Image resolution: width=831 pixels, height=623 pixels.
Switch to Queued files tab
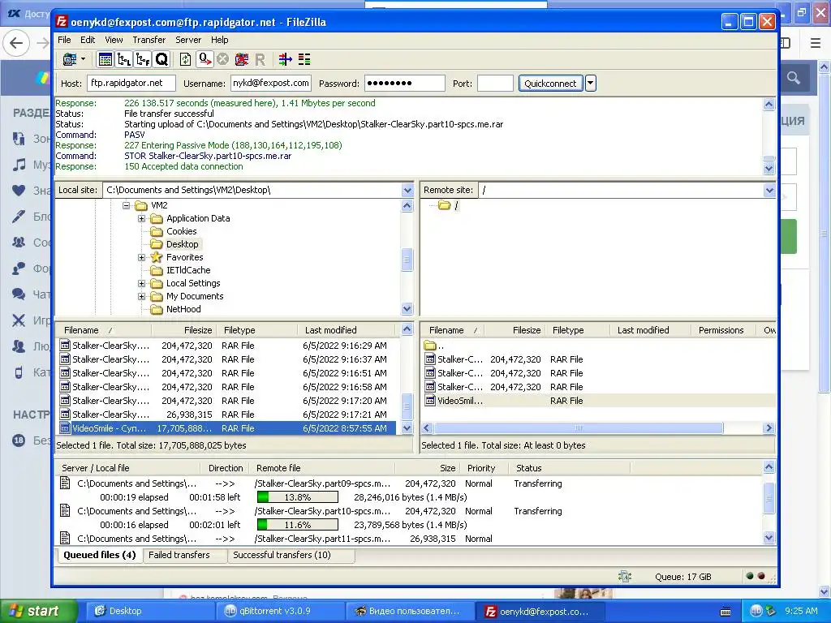point(100,555)
